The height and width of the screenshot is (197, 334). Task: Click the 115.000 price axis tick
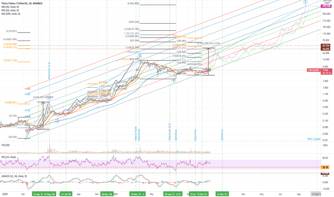click(326, 34)
